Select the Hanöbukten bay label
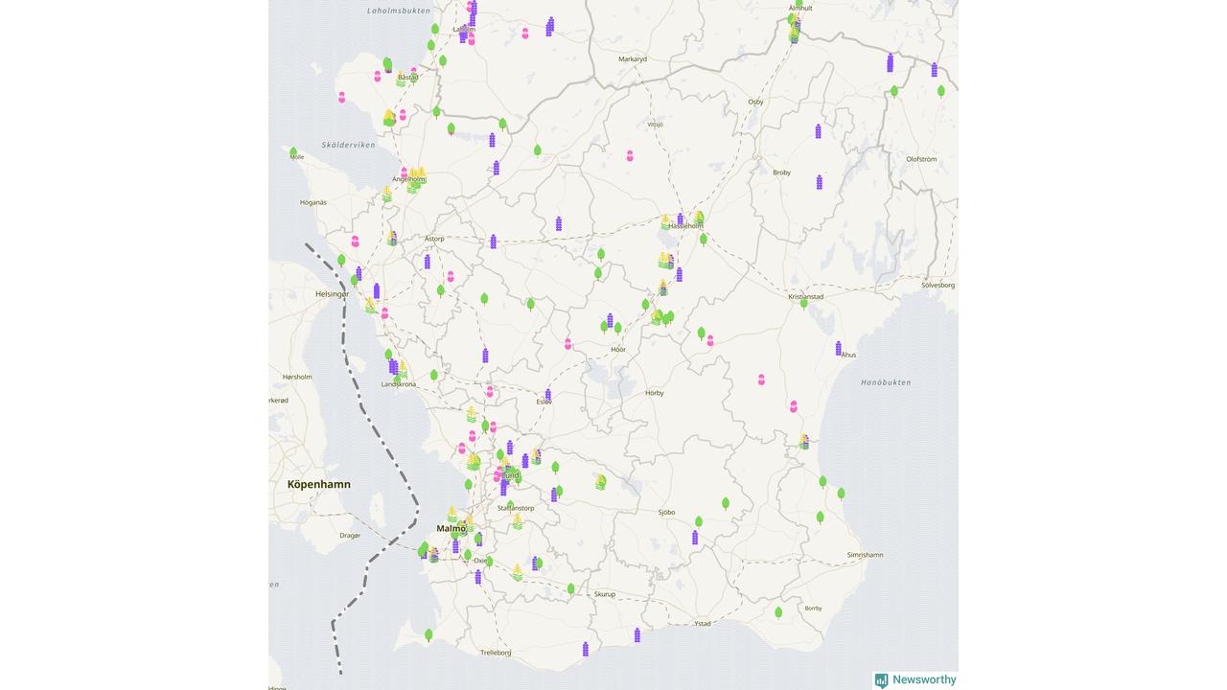Screen dimensions: 1227x690 (x=886, y=382)
